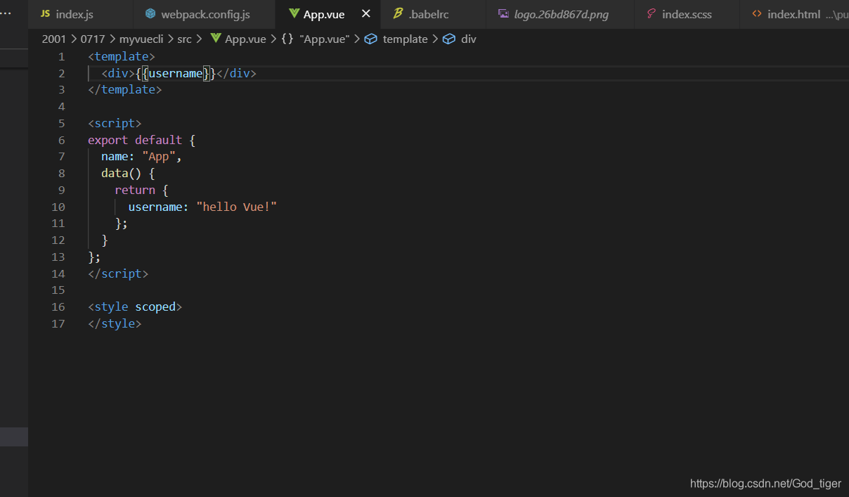Viewport: 849px width, 497px height.
Task: Switch to index.html tab
Action: pos(794,14)
